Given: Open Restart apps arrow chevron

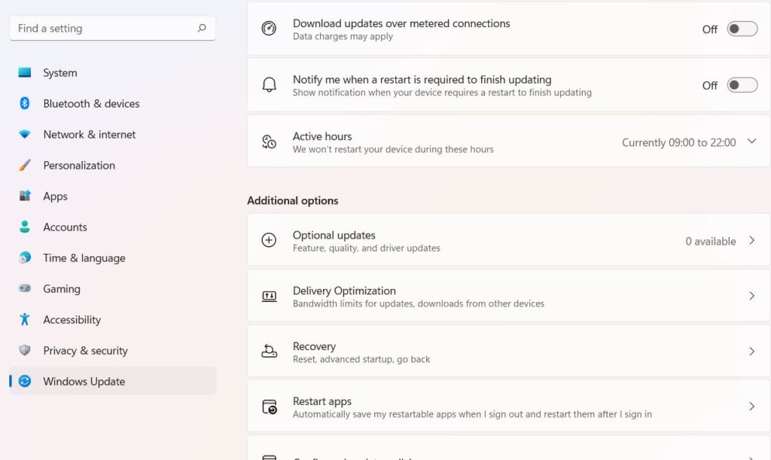Looking at the screenshot, I should [751, 407].
